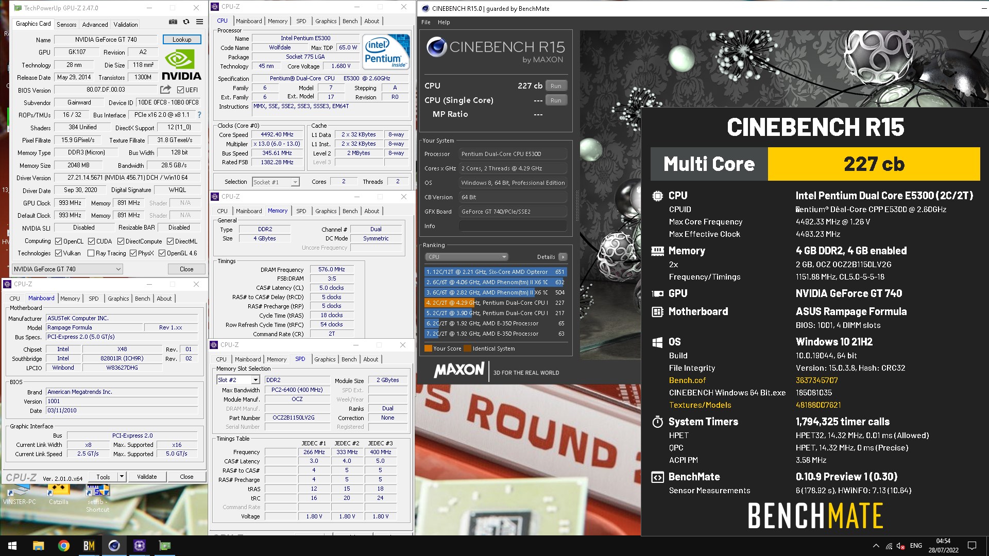Toggle the OpenCL checkbox

[59, 241]
